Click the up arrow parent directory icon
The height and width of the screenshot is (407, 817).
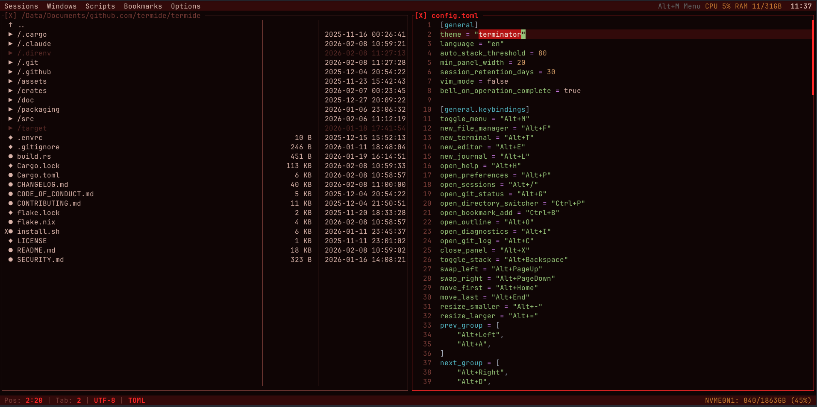[x=11, y=25]
